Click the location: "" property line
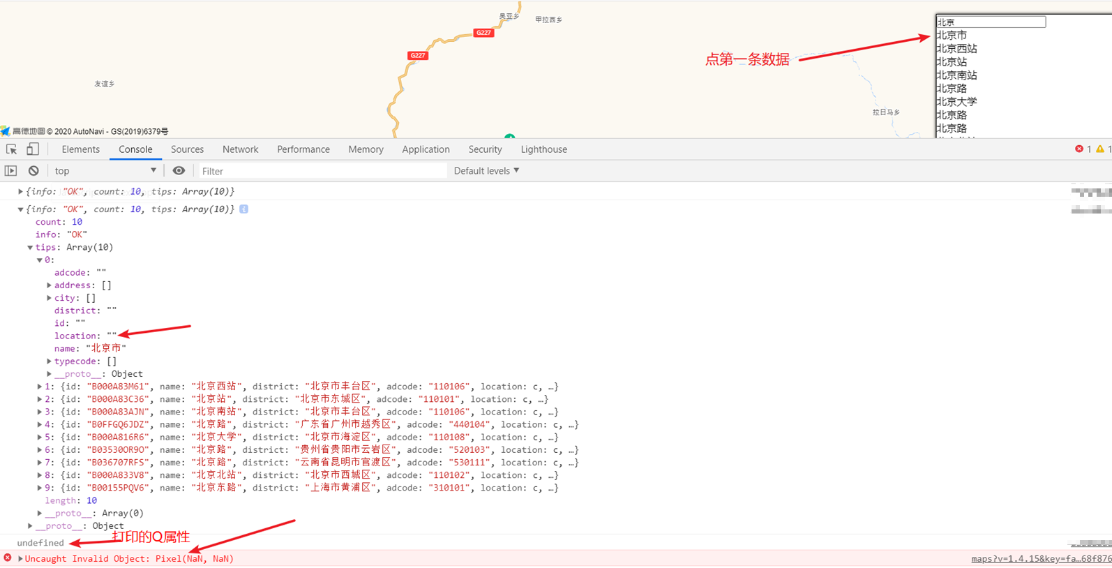This screenshot has height=568, width=1112. coord(86,336)
